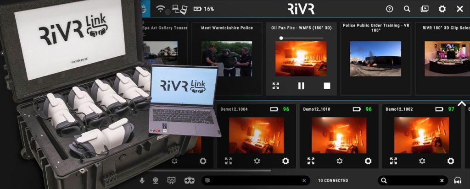
Task: Ring the alert bell for Demo12_1010
Action: click(x=339, y=161)
